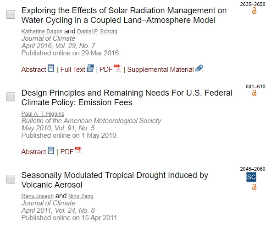Open author link Daniel P. Schrag

(97, 32)
